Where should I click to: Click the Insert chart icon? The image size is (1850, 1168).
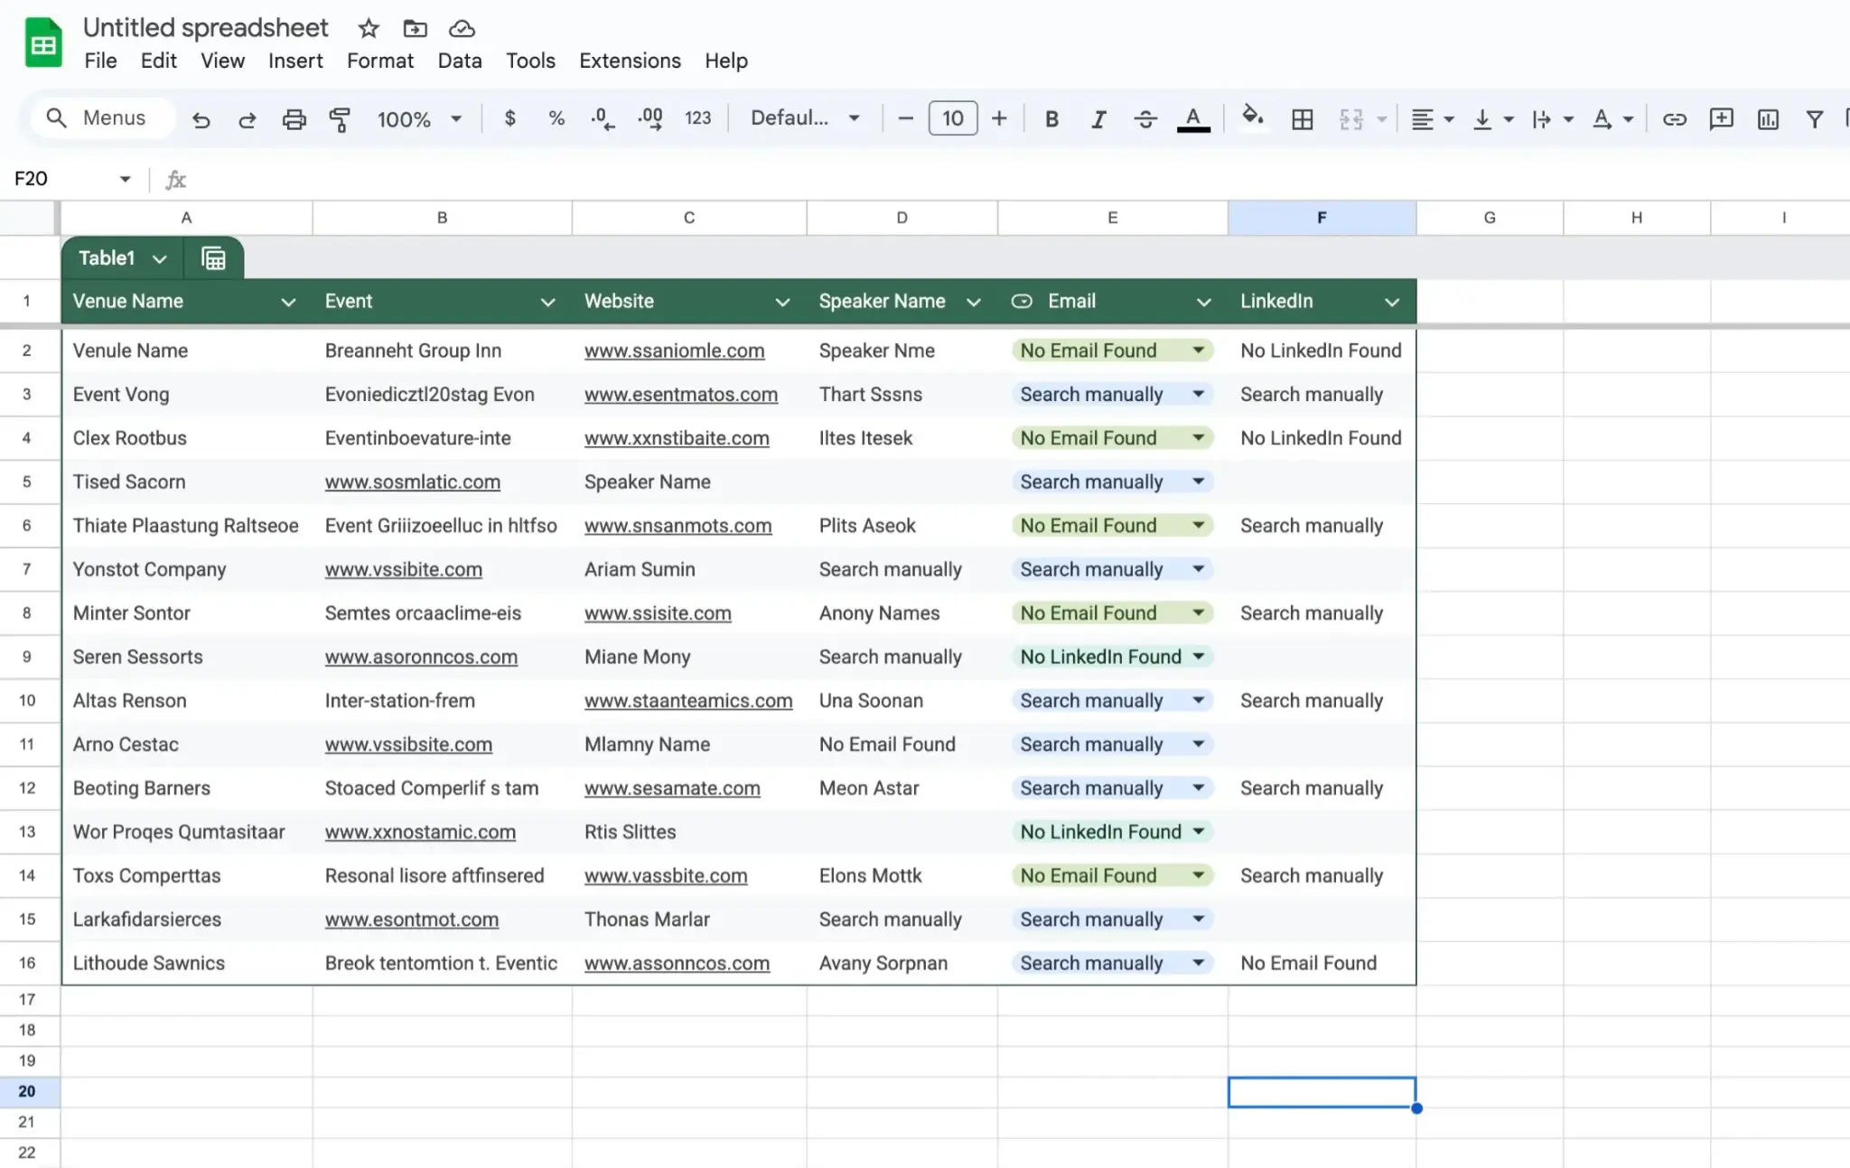tap(1767, 118)
